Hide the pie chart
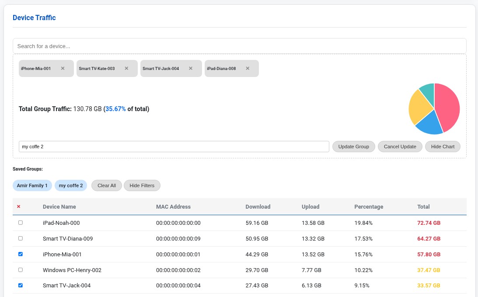This screenshot has width=478, height=297. coord(443,147)
